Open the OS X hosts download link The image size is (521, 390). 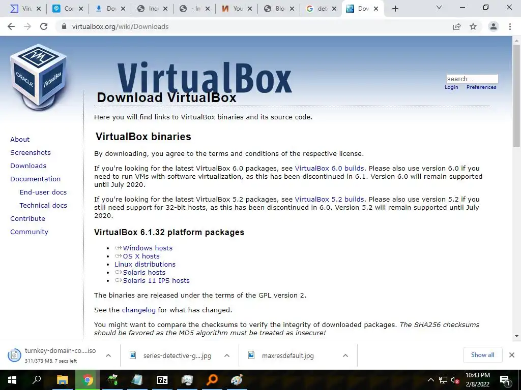coord(141,256)
